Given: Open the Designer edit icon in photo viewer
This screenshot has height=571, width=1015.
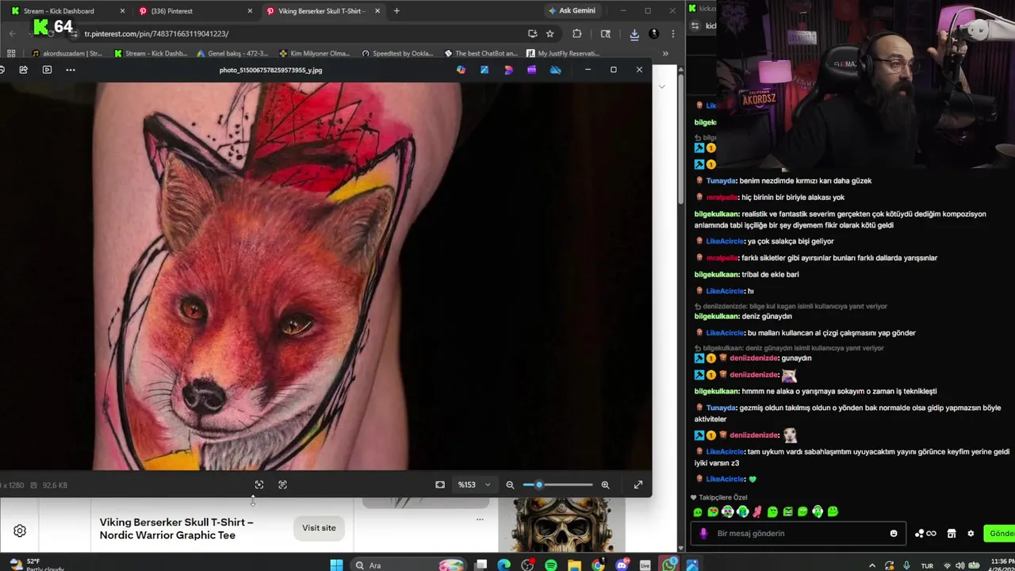Looking at the screenshot, I should coord(485,70).
